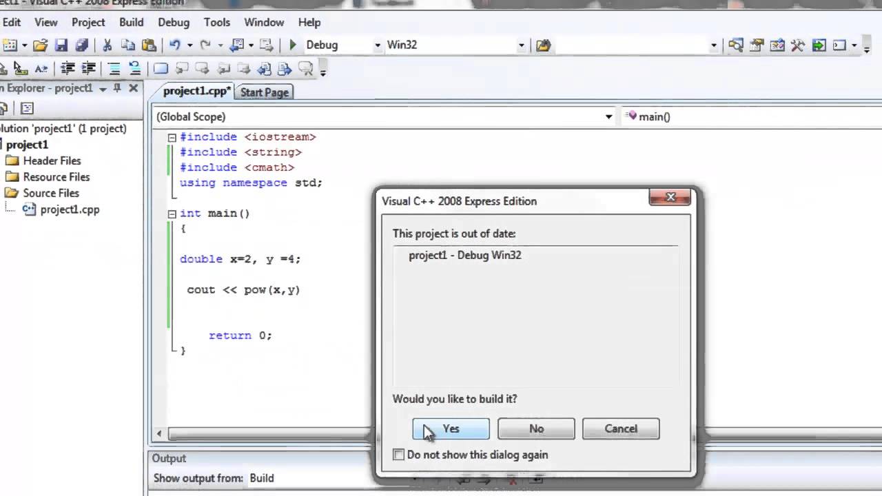Decrease line indent in the text editor toolbar
Viewport: 882px width, 496px height.
click(x=68, y=68)
